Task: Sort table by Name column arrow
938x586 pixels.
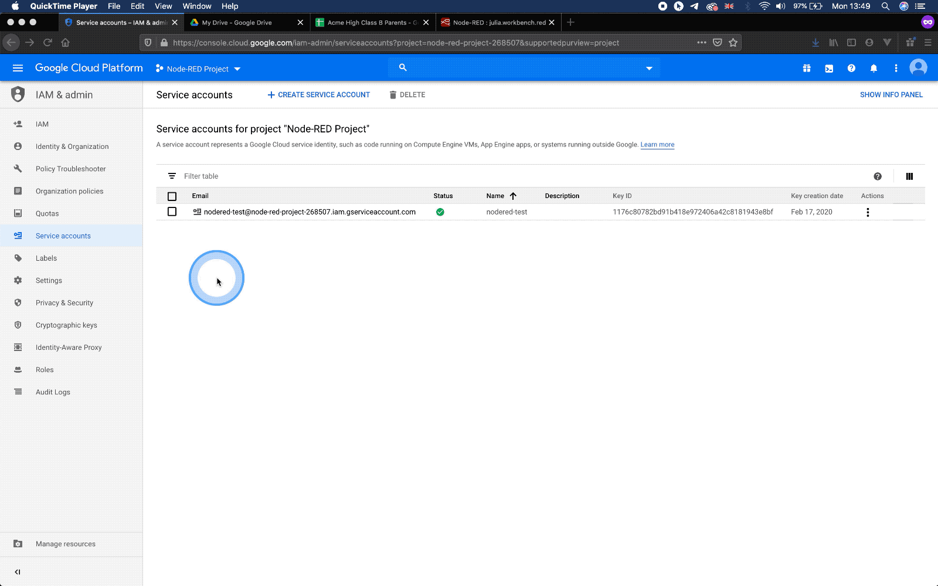Action: pyautogui.click(x=513, y=196)
